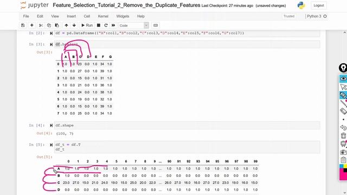Take a screenshot with camera icon
347x195 pixels.
(343, 152)
